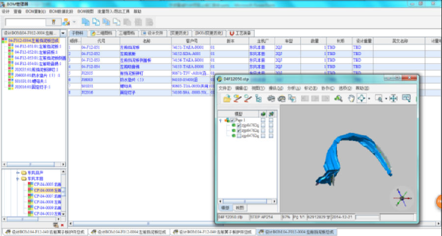The width and height of the screenshot is (442, 236).
Task: Click the green search magnifier icon in viewer
Action: pos(338,98)
